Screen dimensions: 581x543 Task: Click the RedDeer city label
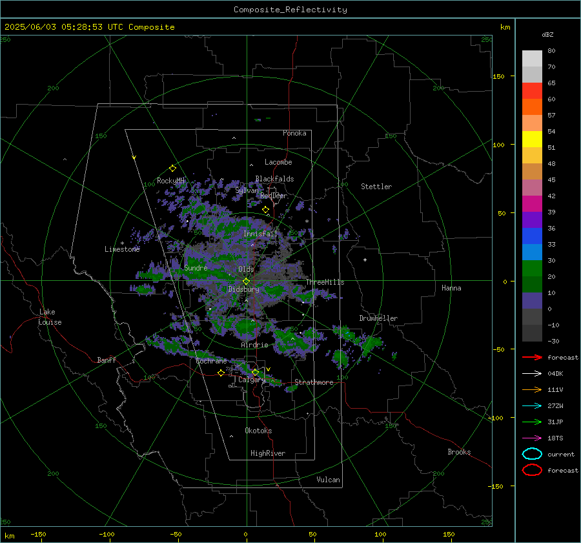coord(274,196)
